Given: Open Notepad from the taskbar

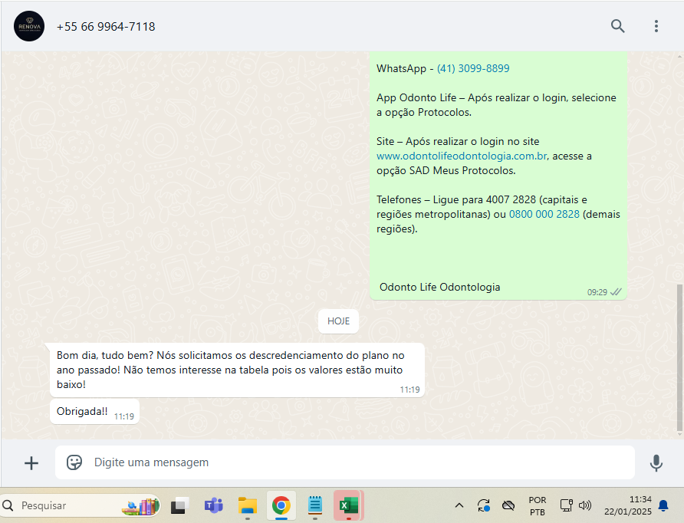Looking at the screenshot, I should 315,505.
